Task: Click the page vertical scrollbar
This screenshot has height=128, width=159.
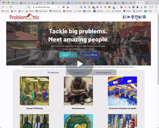Action: click(x=158, y=50)
